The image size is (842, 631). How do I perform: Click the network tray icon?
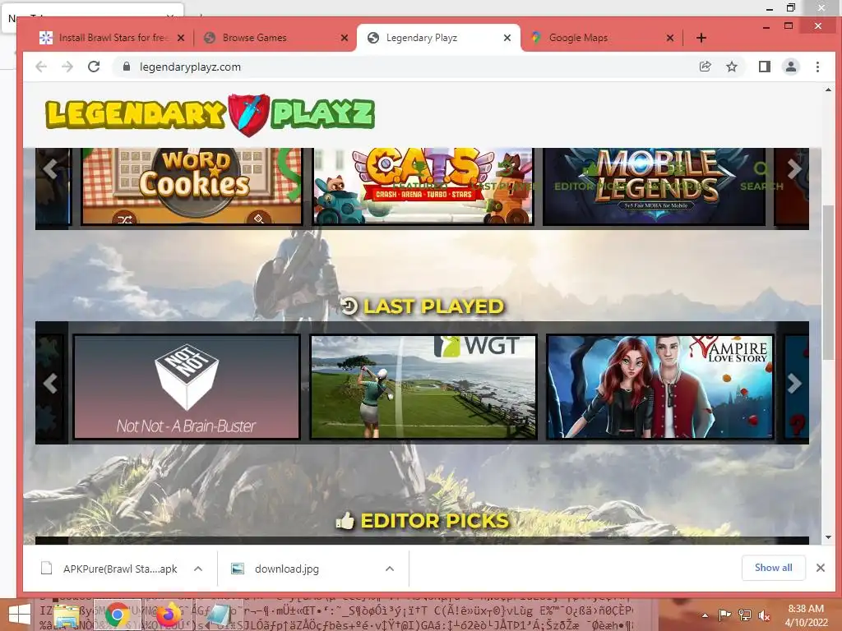click(x=745, y=615)
